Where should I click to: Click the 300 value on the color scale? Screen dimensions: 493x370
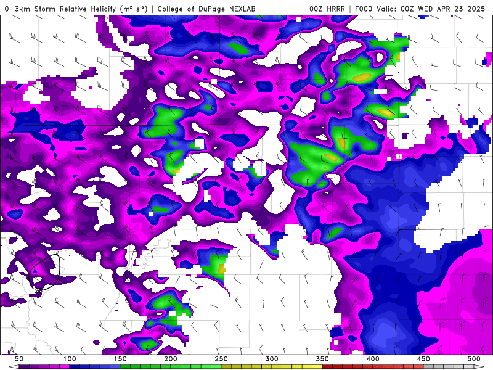[x=272, y=359]
